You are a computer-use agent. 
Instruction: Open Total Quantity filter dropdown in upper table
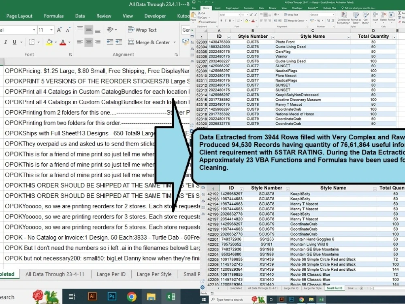coord(394,38)
